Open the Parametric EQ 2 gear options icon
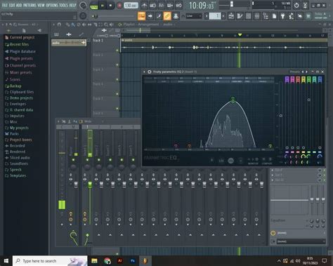333x266 pixels. (x=150, y=72)
